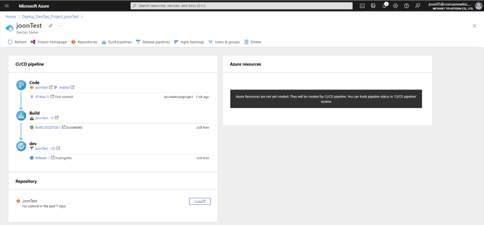Click the Code button in Repository card
484x225 pixels.
pos(200,201)
